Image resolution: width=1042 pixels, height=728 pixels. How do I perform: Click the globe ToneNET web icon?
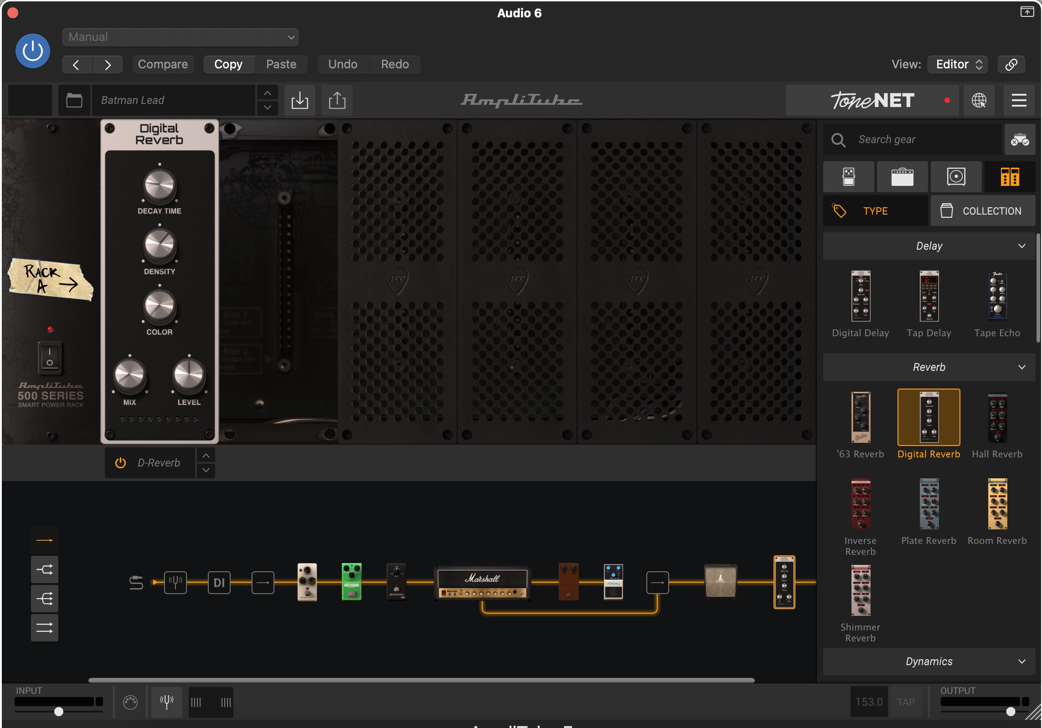click(x=979, y=100)
